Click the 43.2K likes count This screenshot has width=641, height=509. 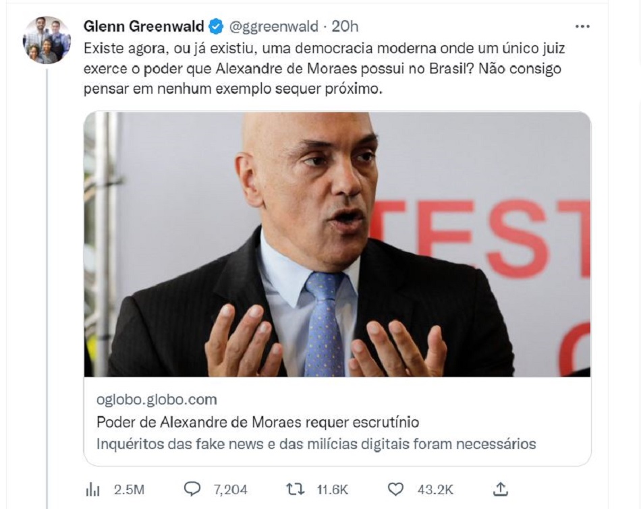click(435, 489)
